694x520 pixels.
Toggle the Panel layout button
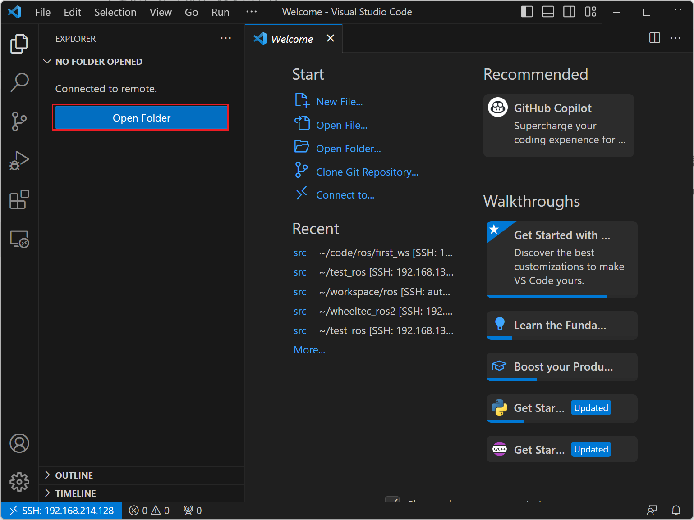point(548,12)
